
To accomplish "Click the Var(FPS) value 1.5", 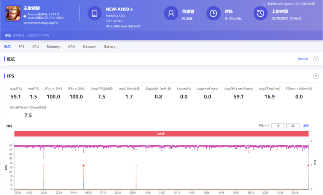I will [x=33, y=97].
